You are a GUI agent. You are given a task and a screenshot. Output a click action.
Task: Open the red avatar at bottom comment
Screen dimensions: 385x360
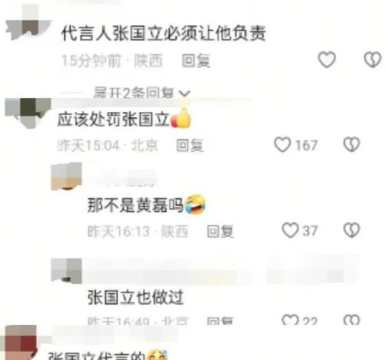click(20, 343)
